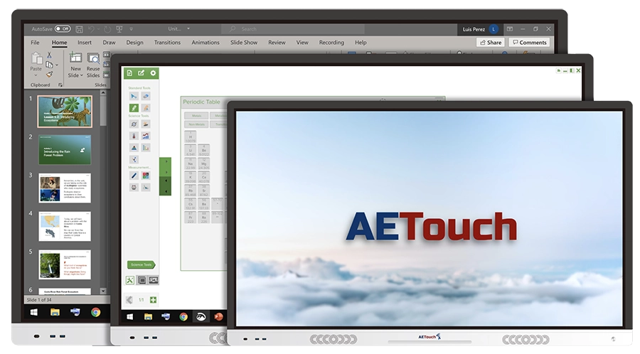Open the Copy dropdown arrow
Screen dimensions: 640x354
pyautogui.click(x=57, y=65)
